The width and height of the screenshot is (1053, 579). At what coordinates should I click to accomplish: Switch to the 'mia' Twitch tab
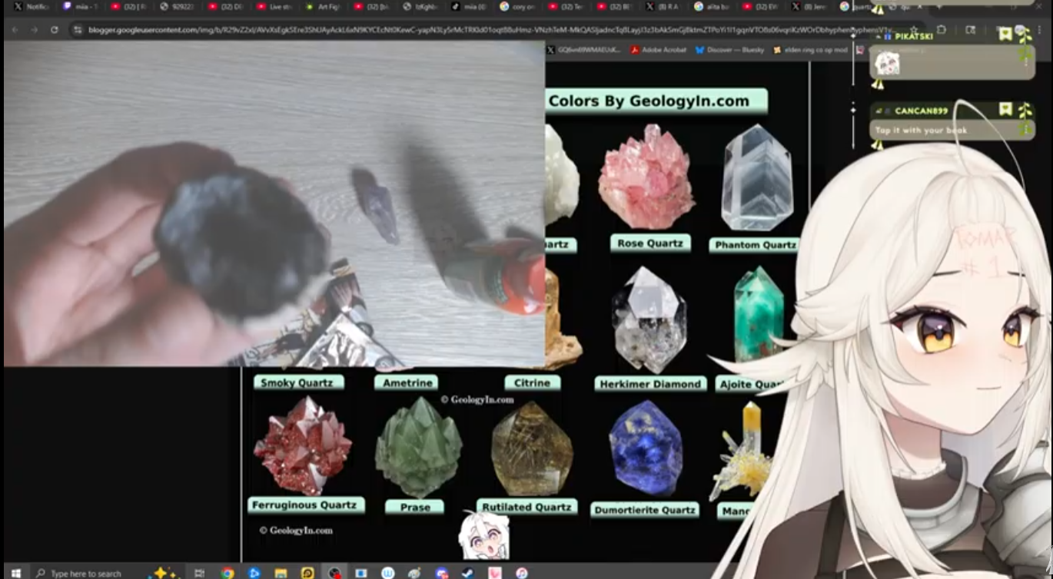point(81,6)
